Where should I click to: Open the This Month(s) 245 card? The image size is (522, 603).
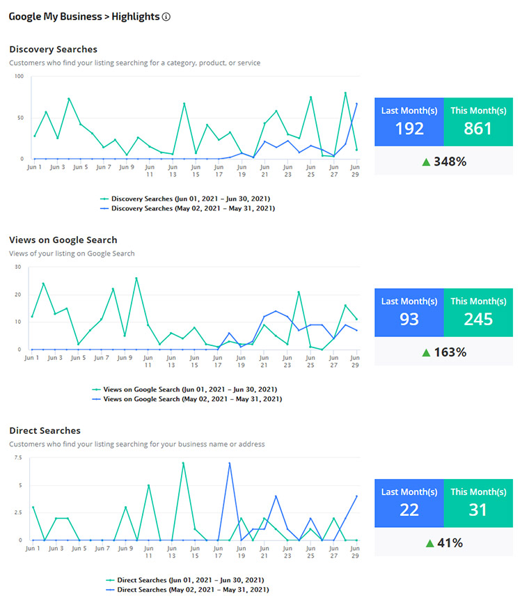point(477,313)
